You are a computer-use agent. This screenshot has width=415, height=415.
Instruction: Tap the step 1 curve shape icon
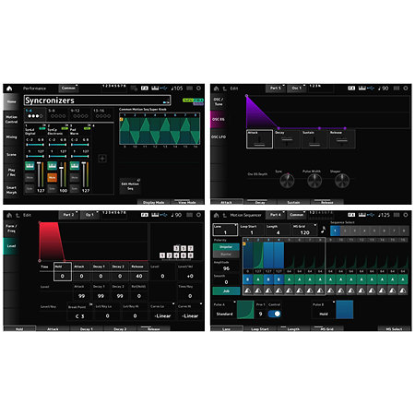pyautogui.click(x=248, y=290)
